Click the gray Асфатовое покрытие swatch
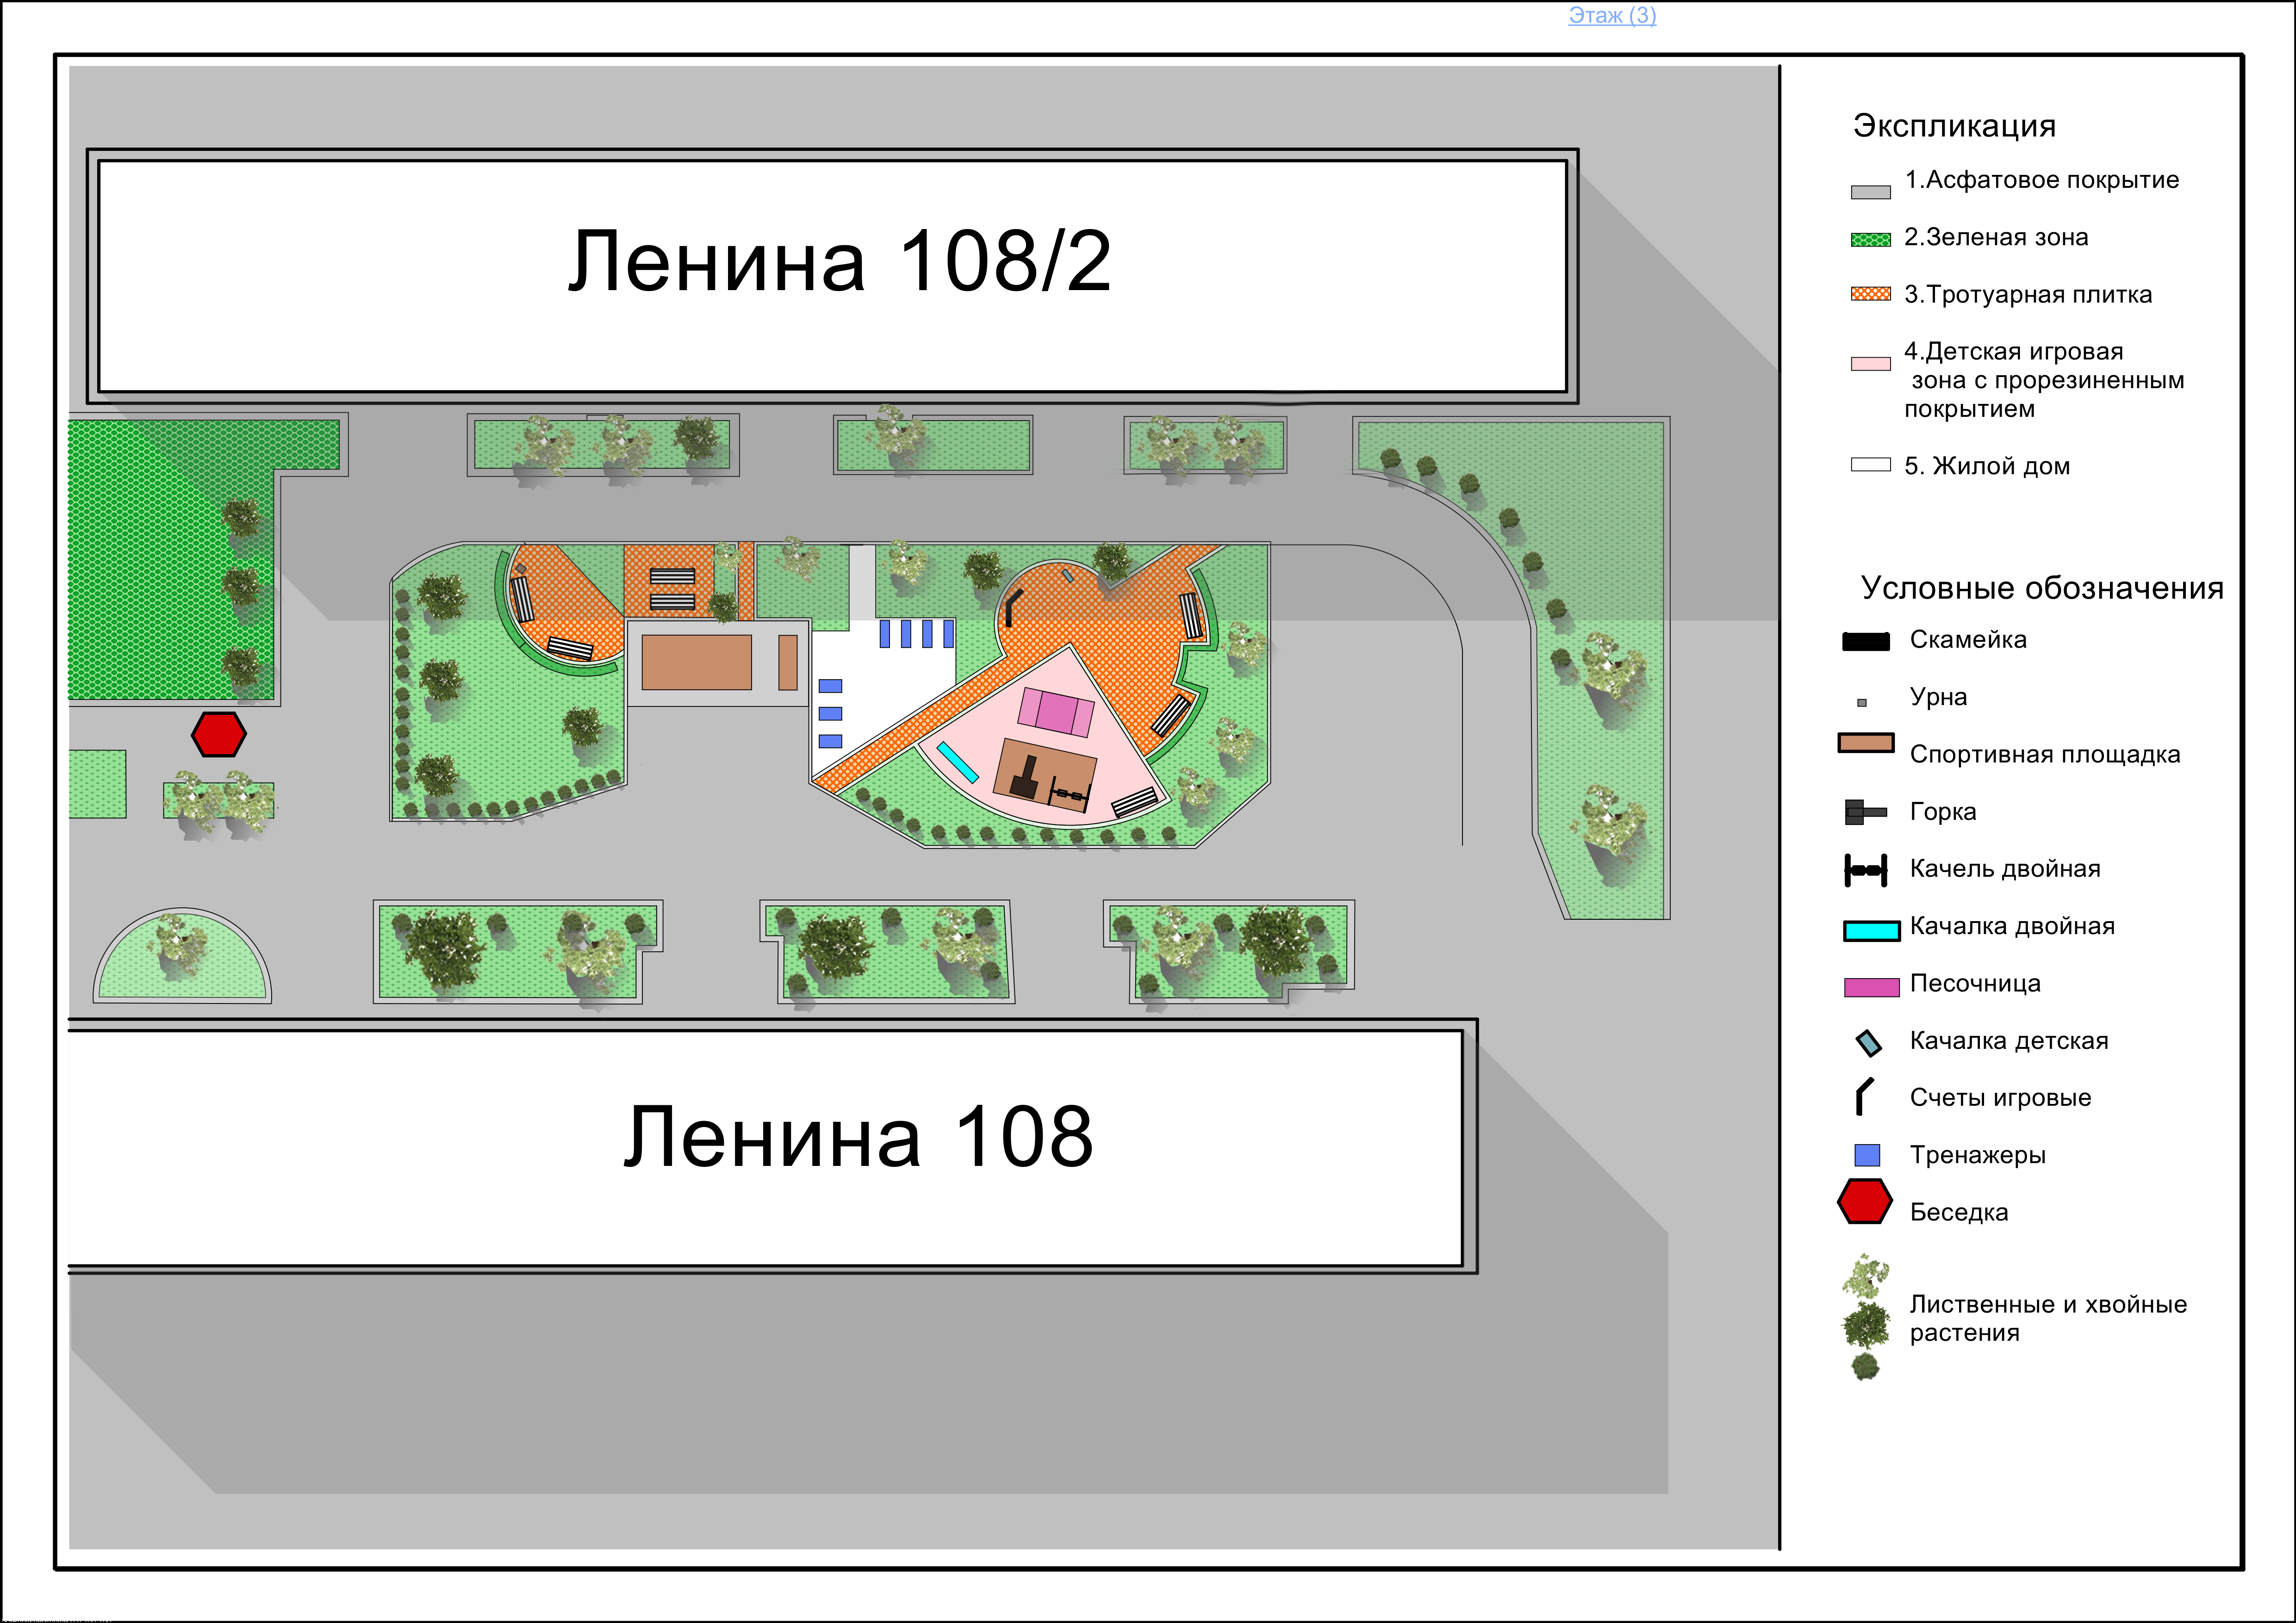This screenshot has width=2296, height=1623. point(1870,192)
